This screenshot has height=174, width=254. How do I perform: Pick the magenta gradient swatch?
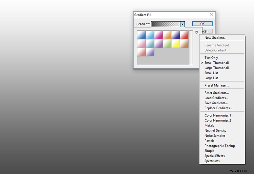[x=158, y=35]
